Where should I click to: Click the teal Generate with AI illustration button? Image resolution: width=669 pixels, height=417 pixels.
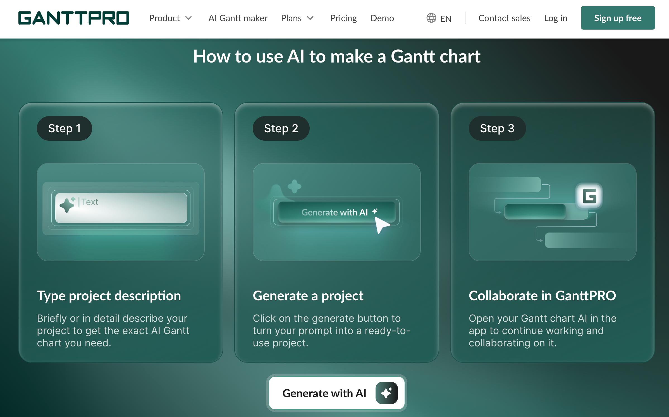coord(337,212)
